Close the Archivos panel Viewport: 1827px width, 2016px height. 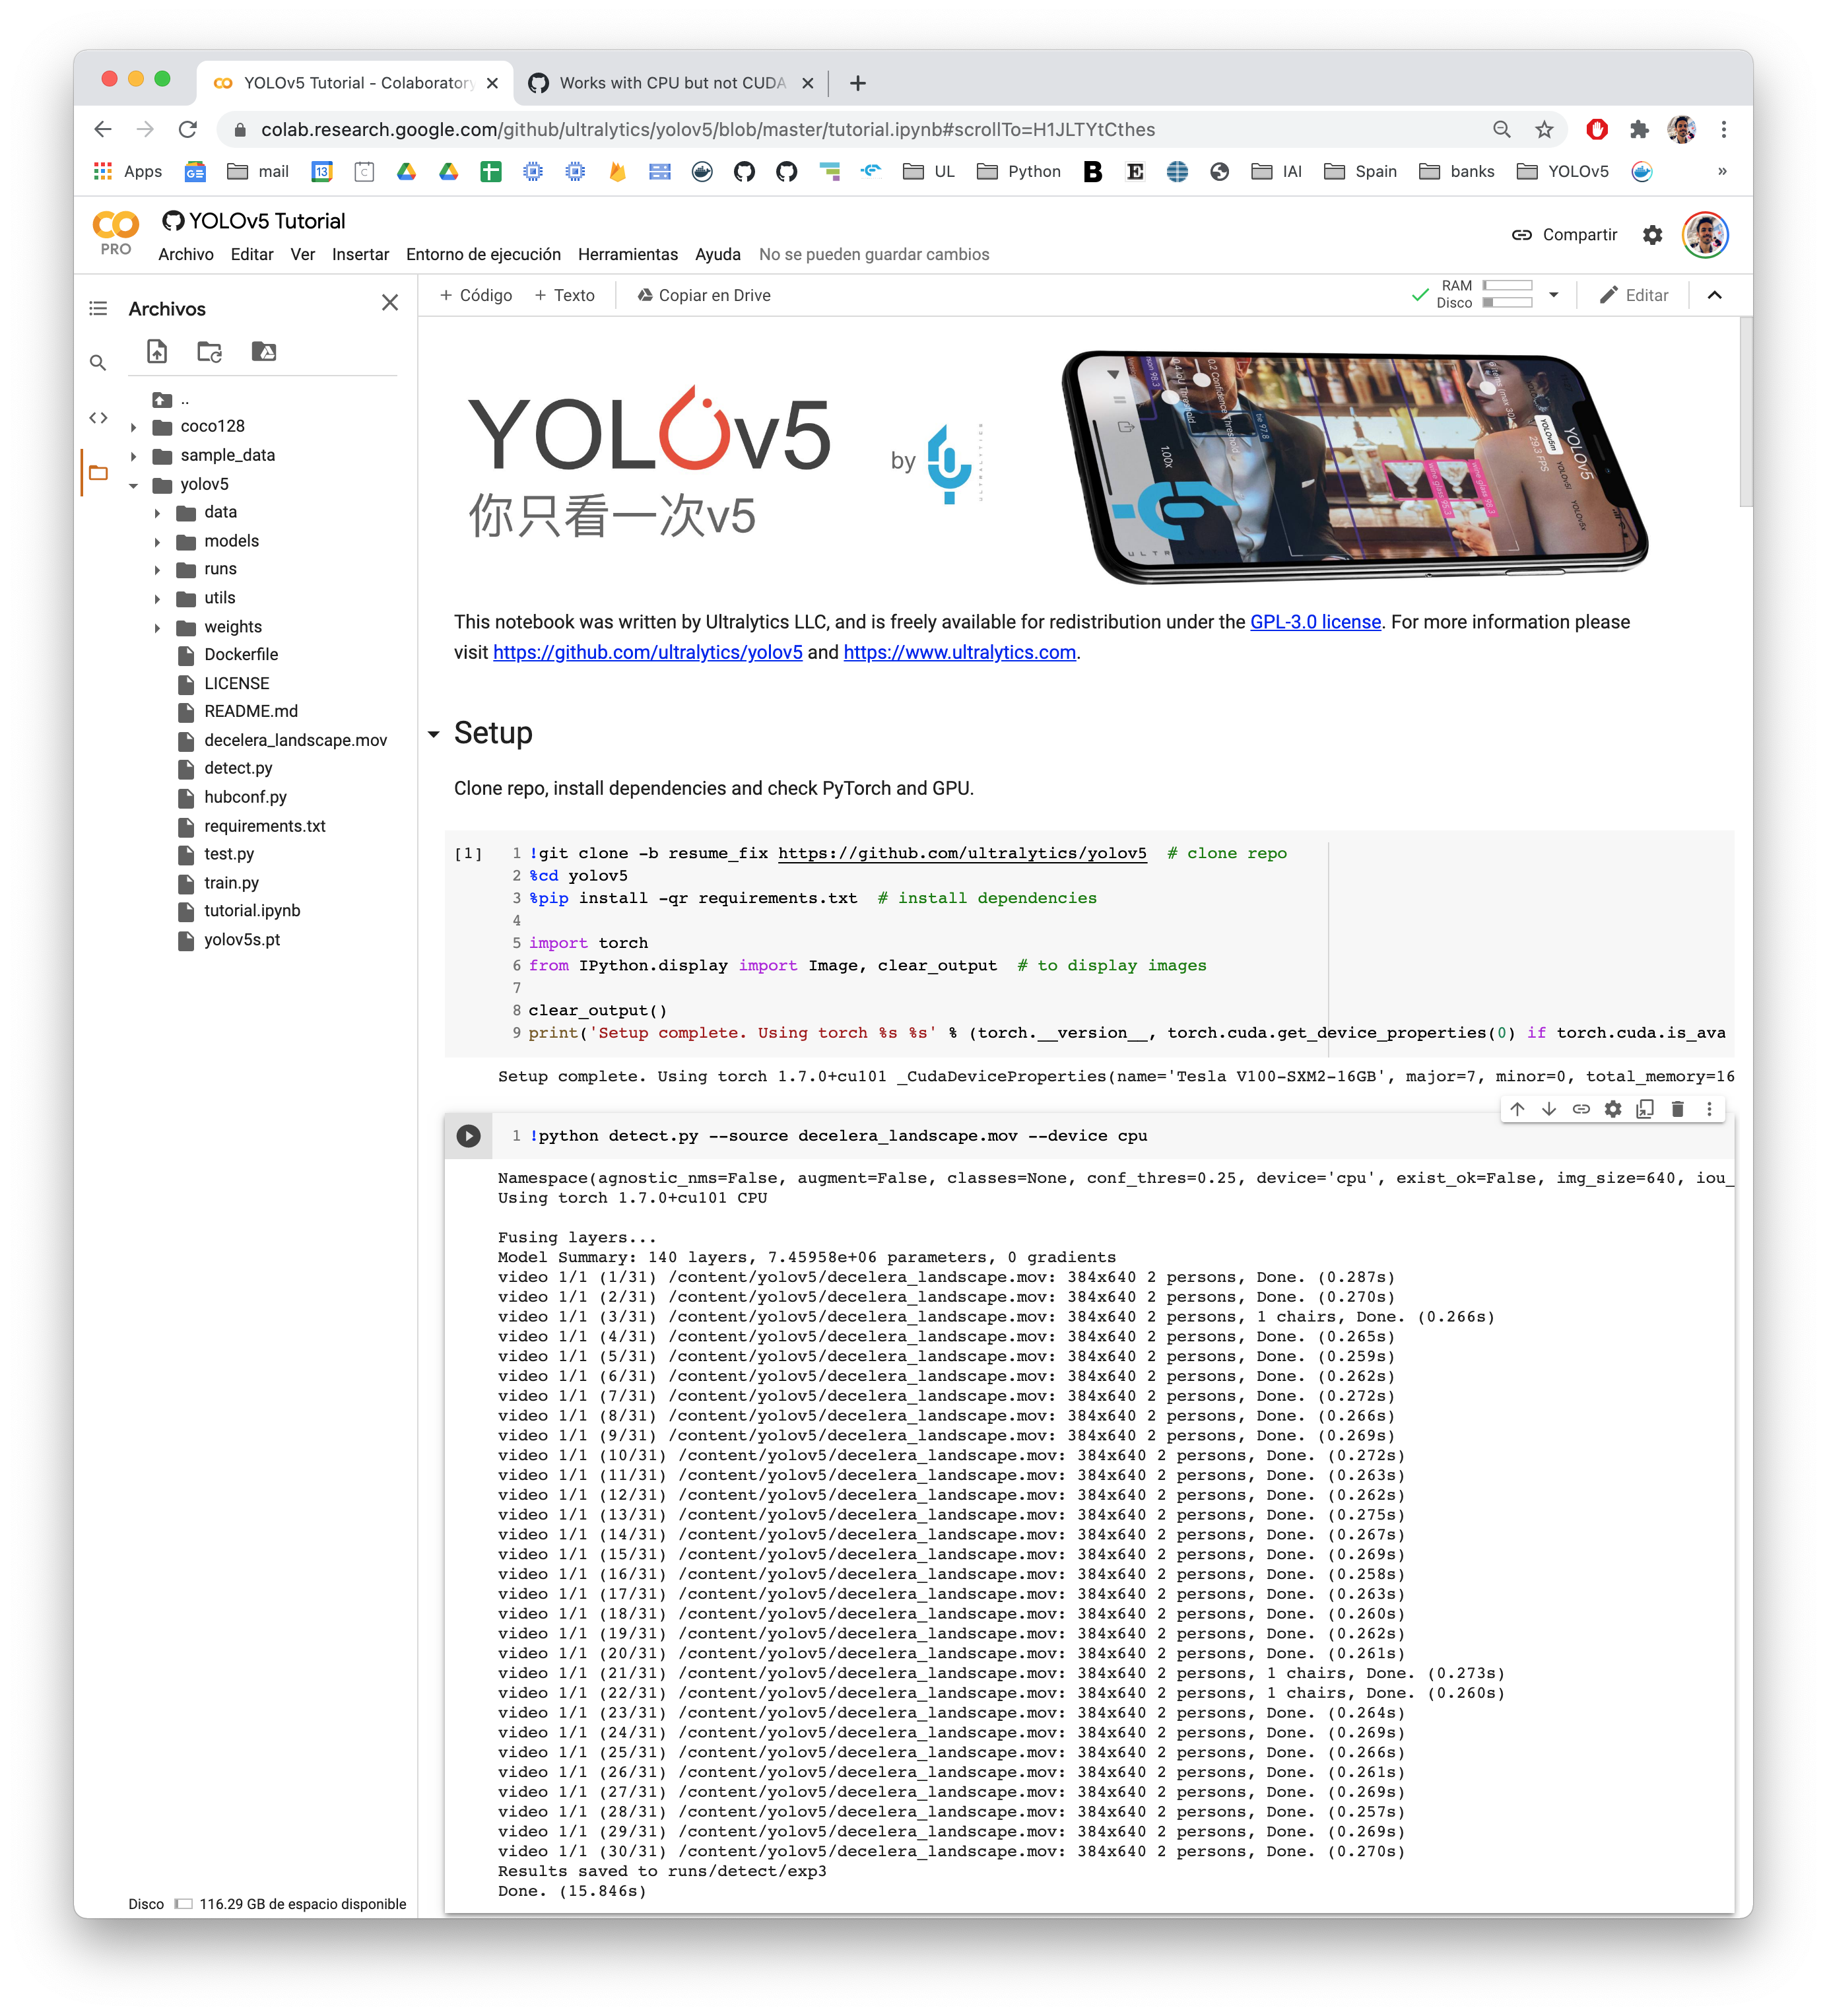pyautogui.click(x=390, y=302)
